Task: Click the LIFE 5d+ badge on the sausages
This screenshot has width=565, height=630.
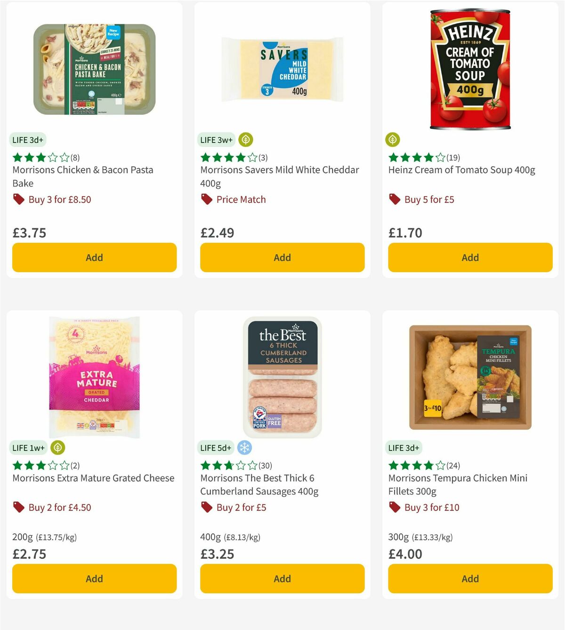Action: coord(216,448)
